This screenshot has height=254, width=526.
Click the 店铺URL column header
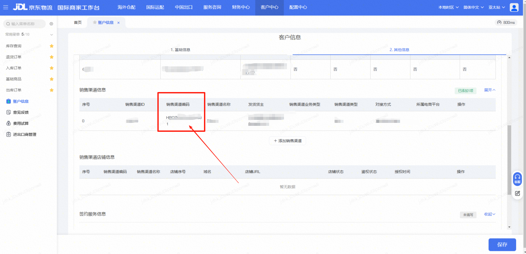[253, 172]
